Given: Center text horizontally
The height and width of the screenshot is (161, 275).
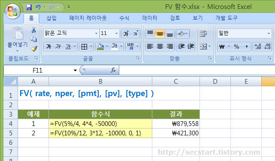Looking at the screenshot, I should click(160, 47).
